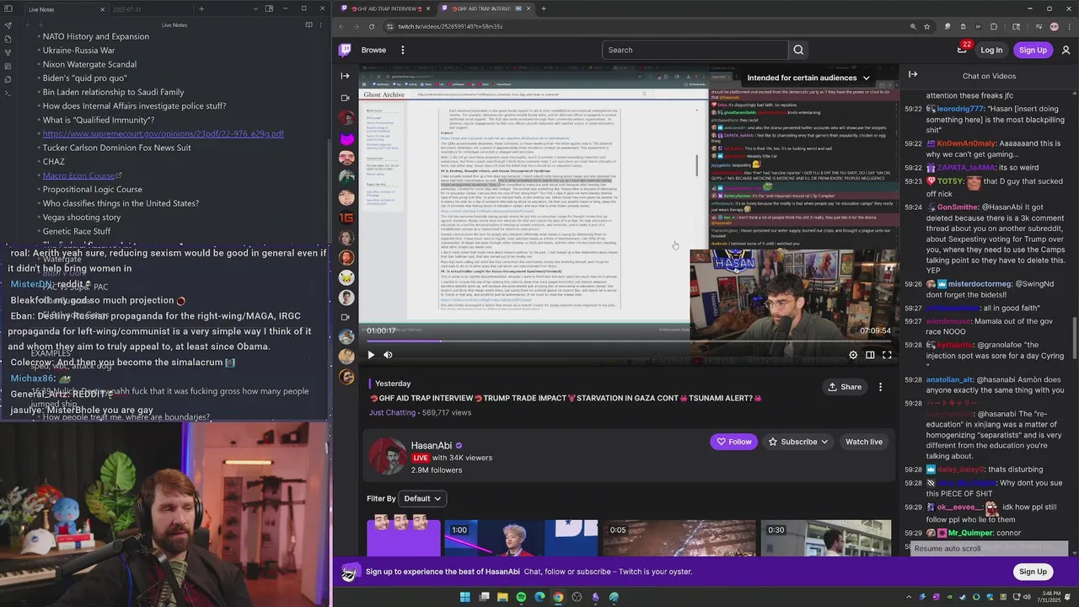Open the HasanAbi channel name link

click(432, 445)
